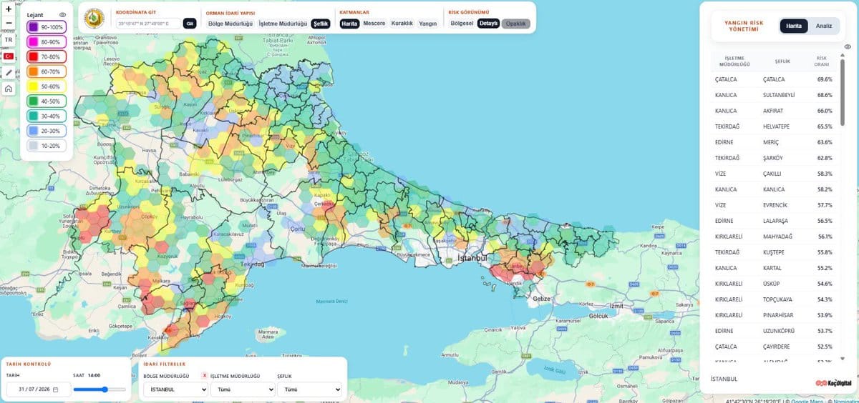Select the Harita tab in risk panel

(794, 25)
